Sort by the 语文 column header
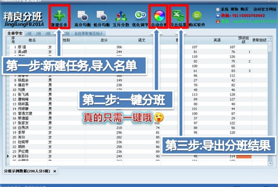This screenshot has height=187, width=278. (142, 40)
